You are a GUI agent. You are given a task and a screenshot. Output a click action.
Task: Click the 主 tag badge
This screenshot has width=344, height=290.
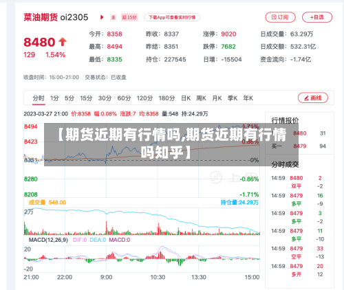point(114,17)
